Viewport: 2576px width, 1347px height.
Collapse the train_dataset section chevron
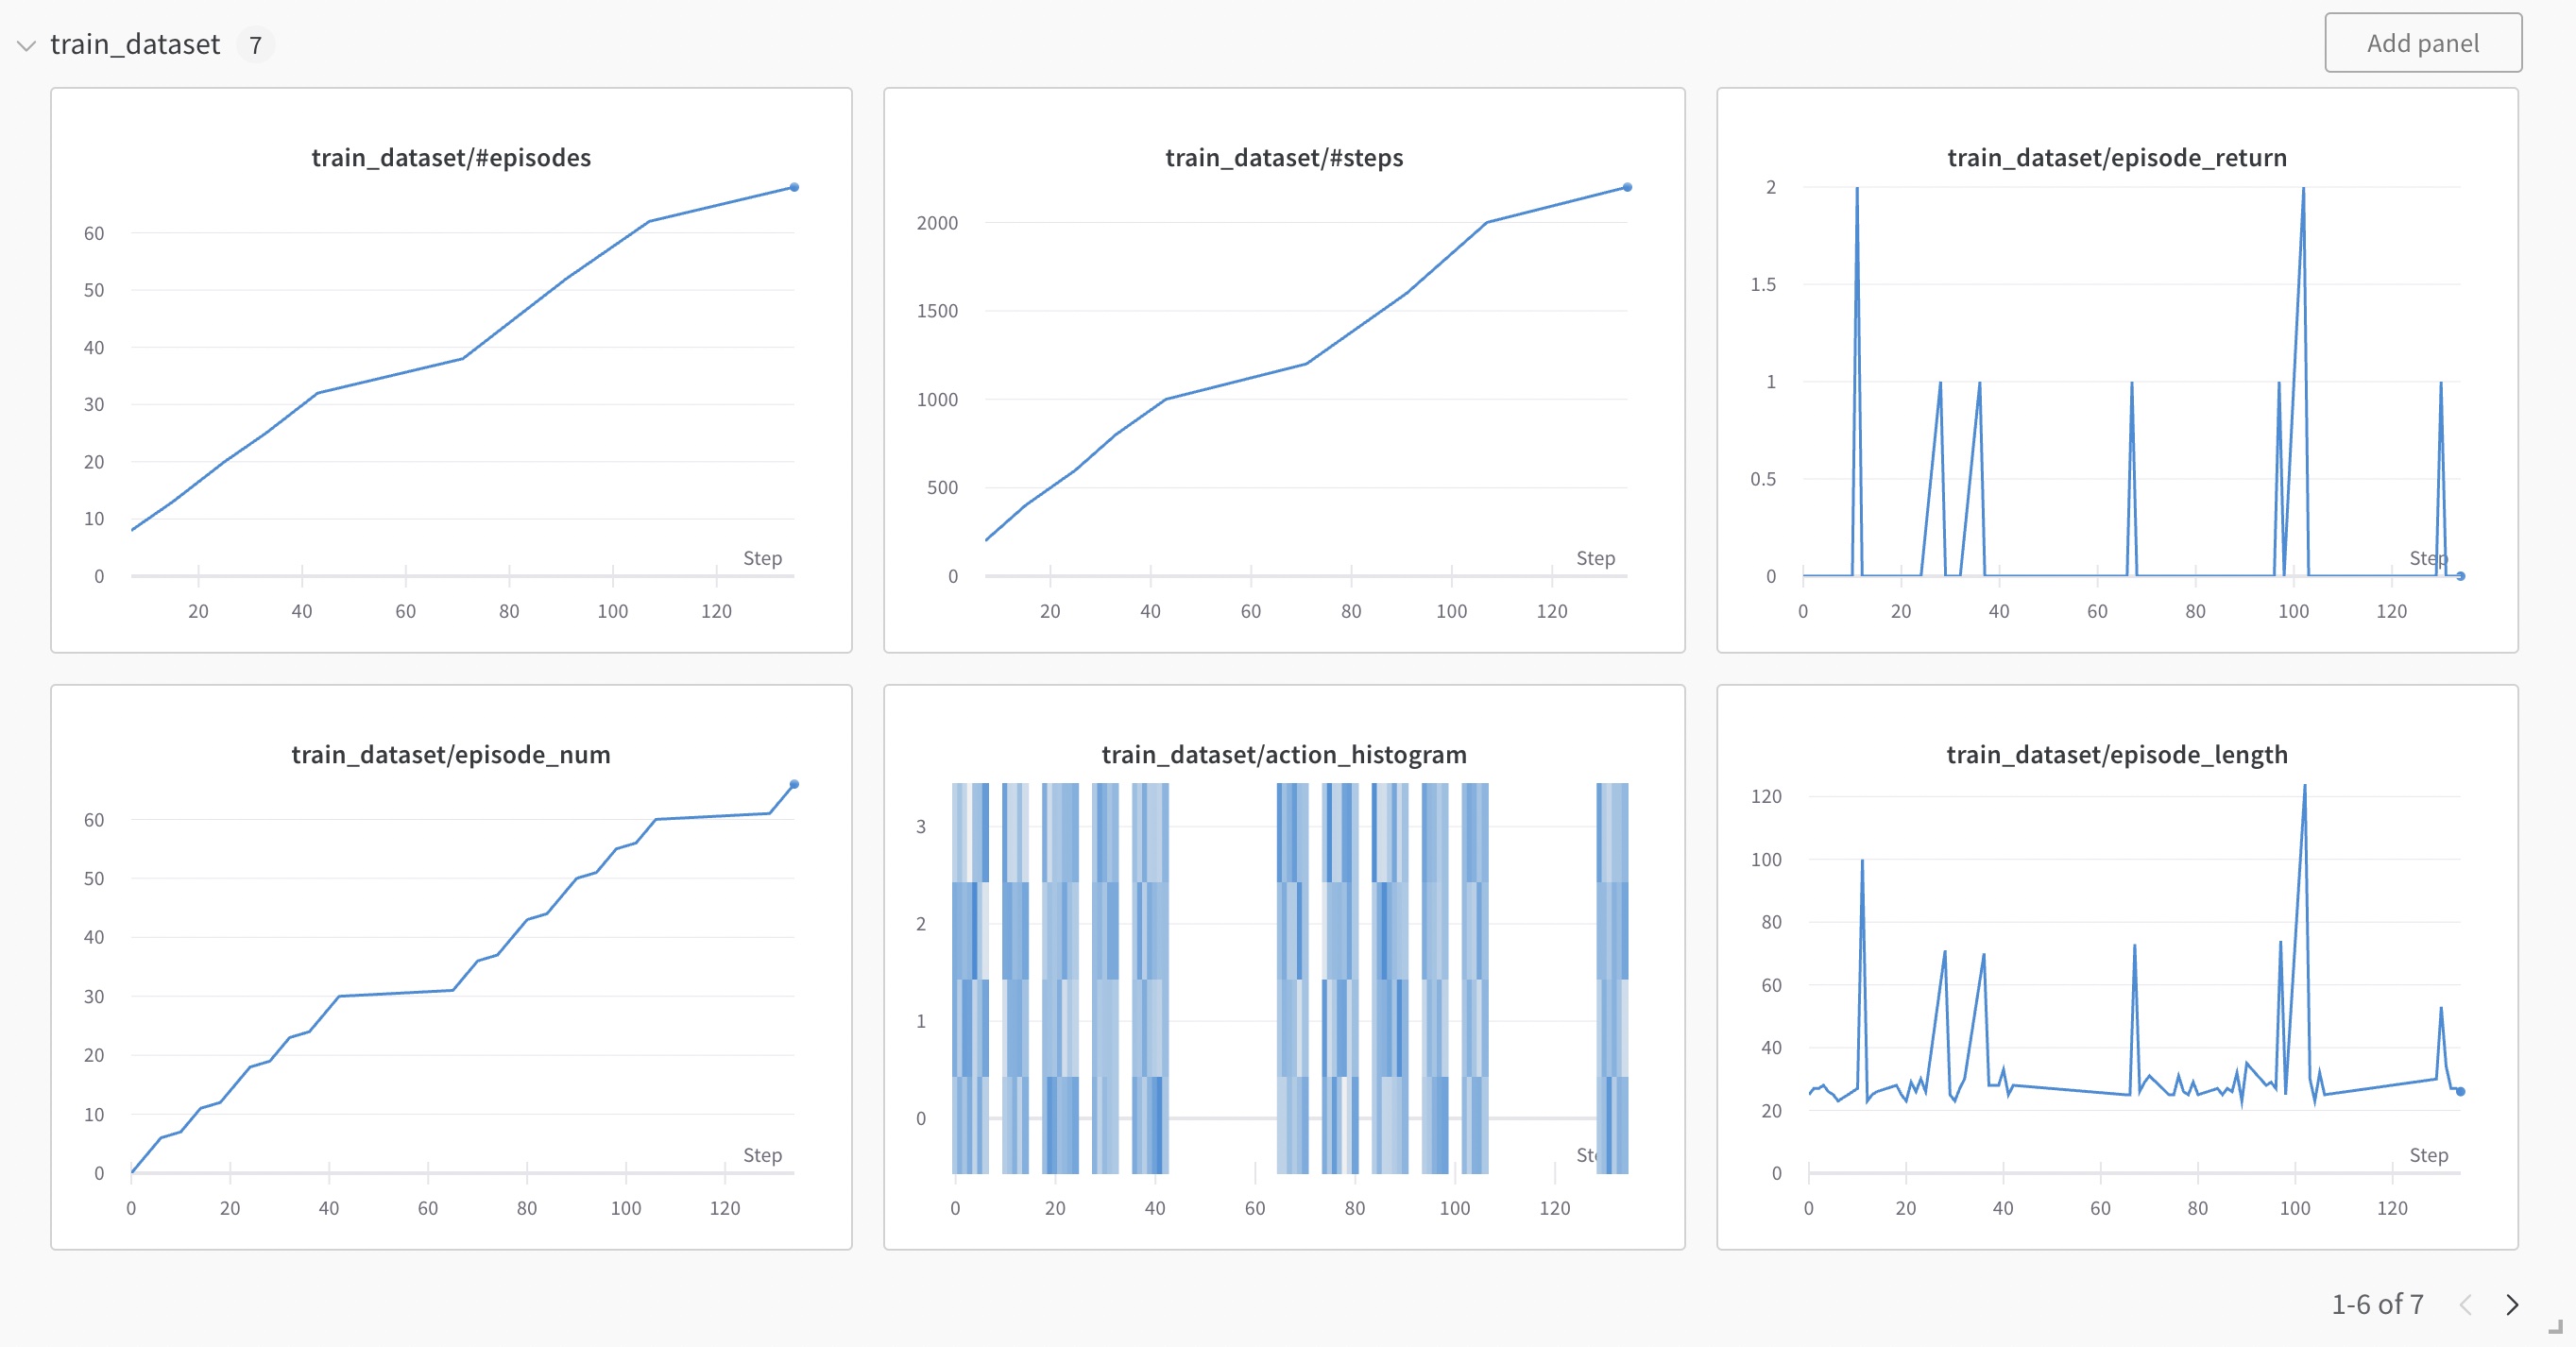coord(27,45)
